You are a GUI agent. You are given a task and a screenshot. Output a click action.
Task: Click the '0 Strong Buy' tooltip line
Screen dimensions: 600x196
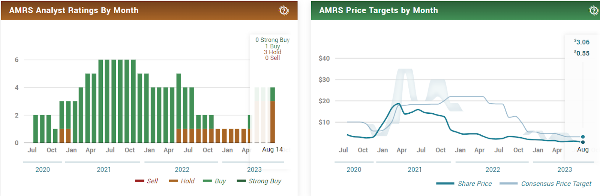coord(273,40)
